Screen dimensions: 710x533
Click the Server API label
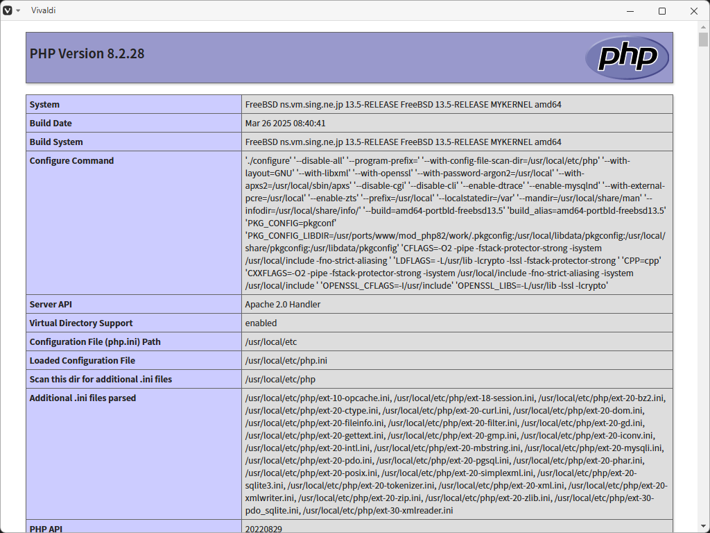(x=51, y=304)
